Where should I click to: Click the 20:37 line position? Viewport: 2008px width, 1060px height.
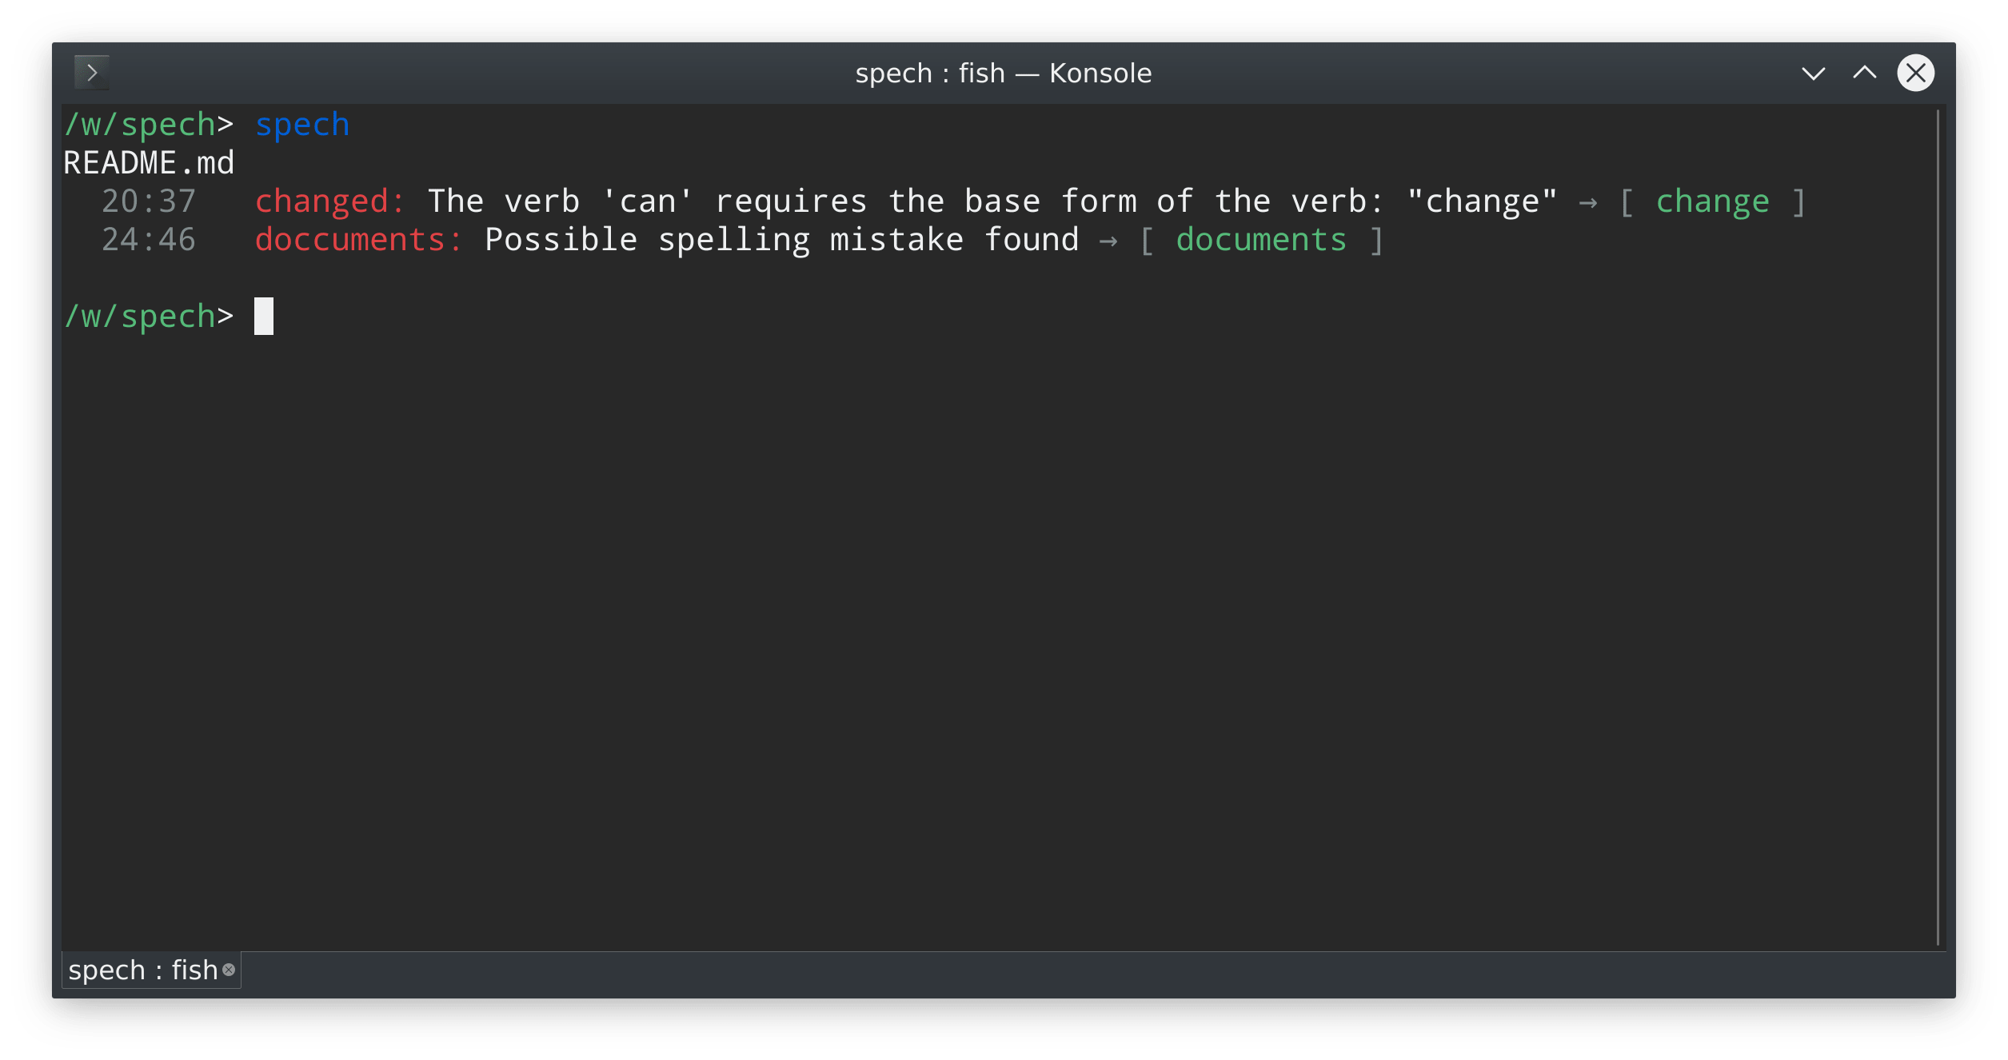(x=149, y=201)
